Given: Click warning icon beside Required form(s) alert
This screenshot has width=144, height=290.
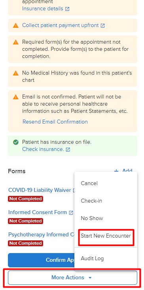Looking at the screenshot, I should click(16, 42).
